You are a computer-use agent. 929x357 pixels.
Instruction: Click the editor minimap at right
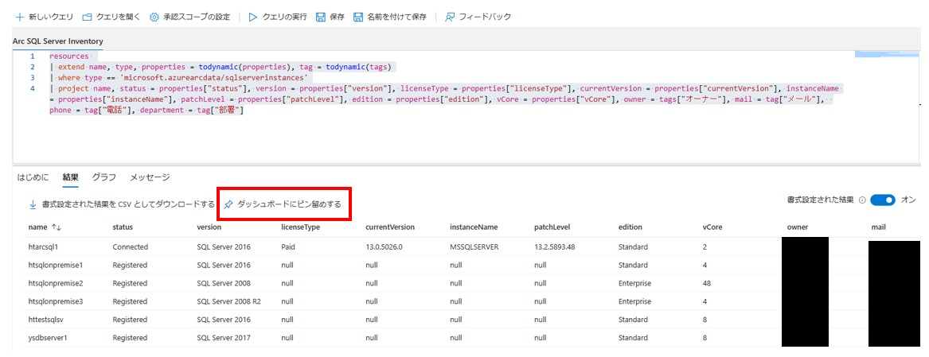click(888, 55)
